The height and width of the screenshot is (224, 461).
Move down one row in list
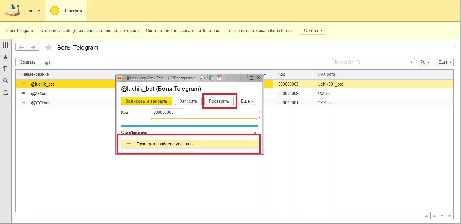coord(442,216)
